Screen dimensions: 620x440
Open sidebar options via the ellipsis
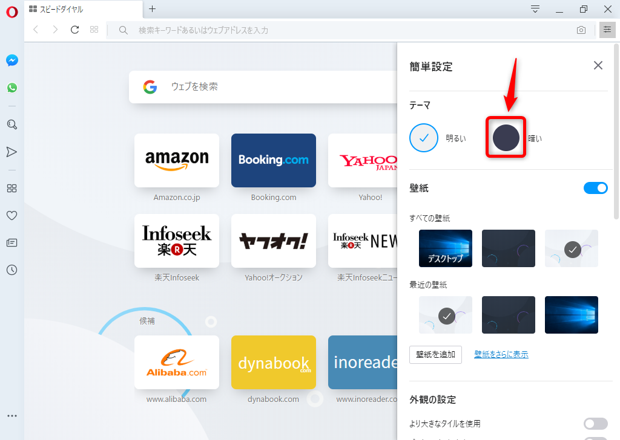(12, 415)
